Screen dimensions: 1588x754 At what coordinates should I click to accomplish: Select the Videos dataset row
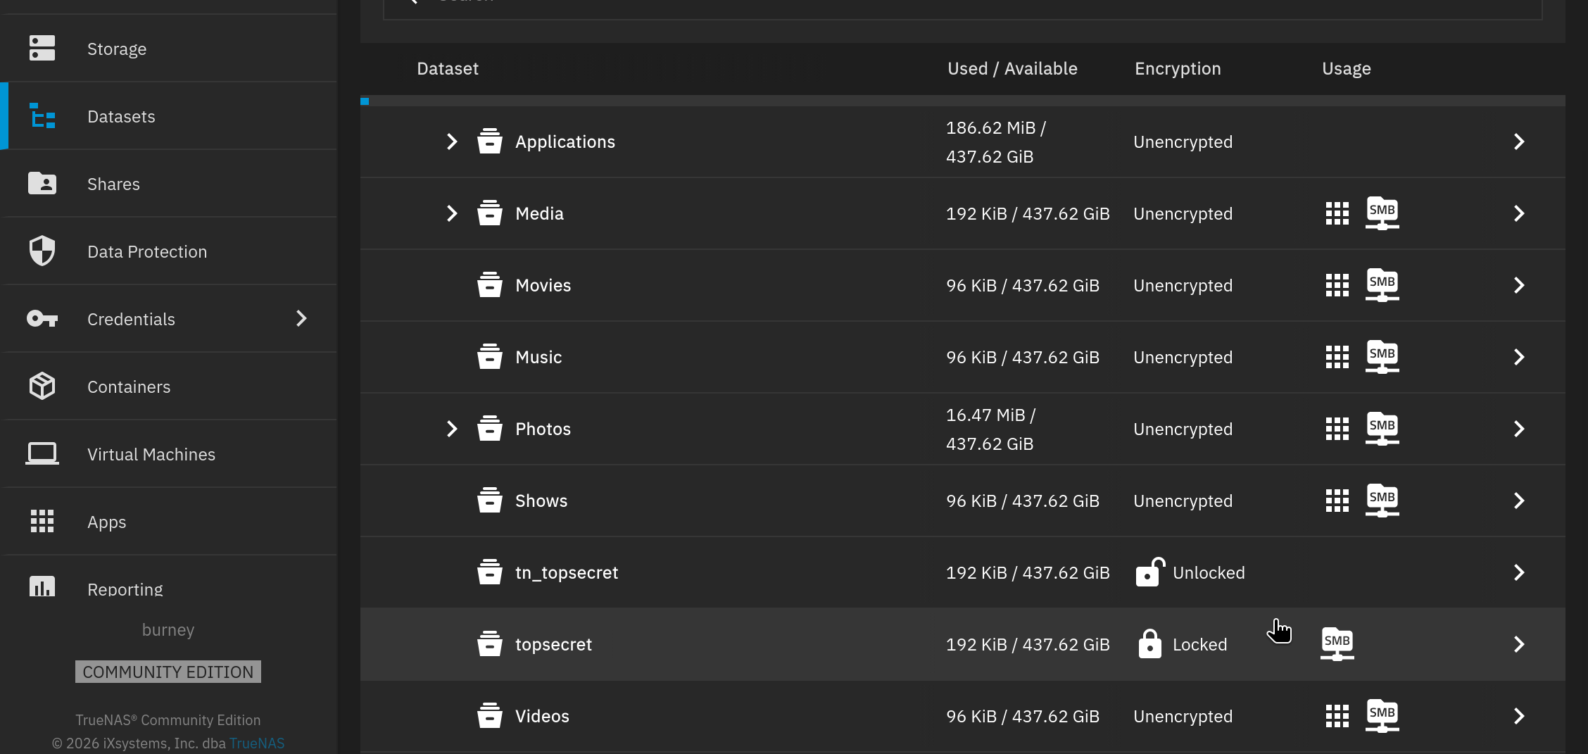point(963,716)
